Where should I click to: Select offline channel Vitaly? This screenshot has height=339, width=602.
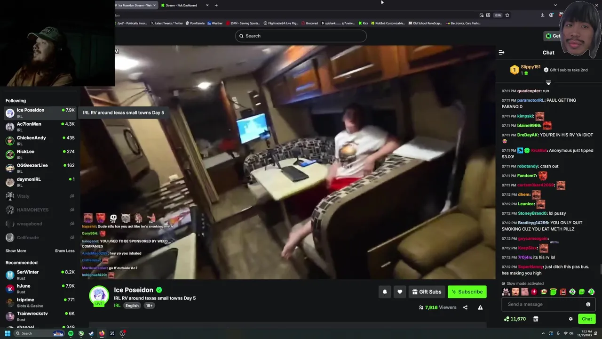point(40,196)
